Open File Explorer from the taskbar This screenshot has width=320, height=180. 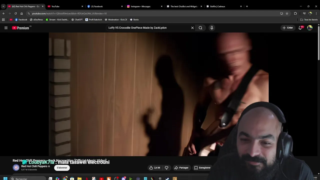click(x=79, y=178)
